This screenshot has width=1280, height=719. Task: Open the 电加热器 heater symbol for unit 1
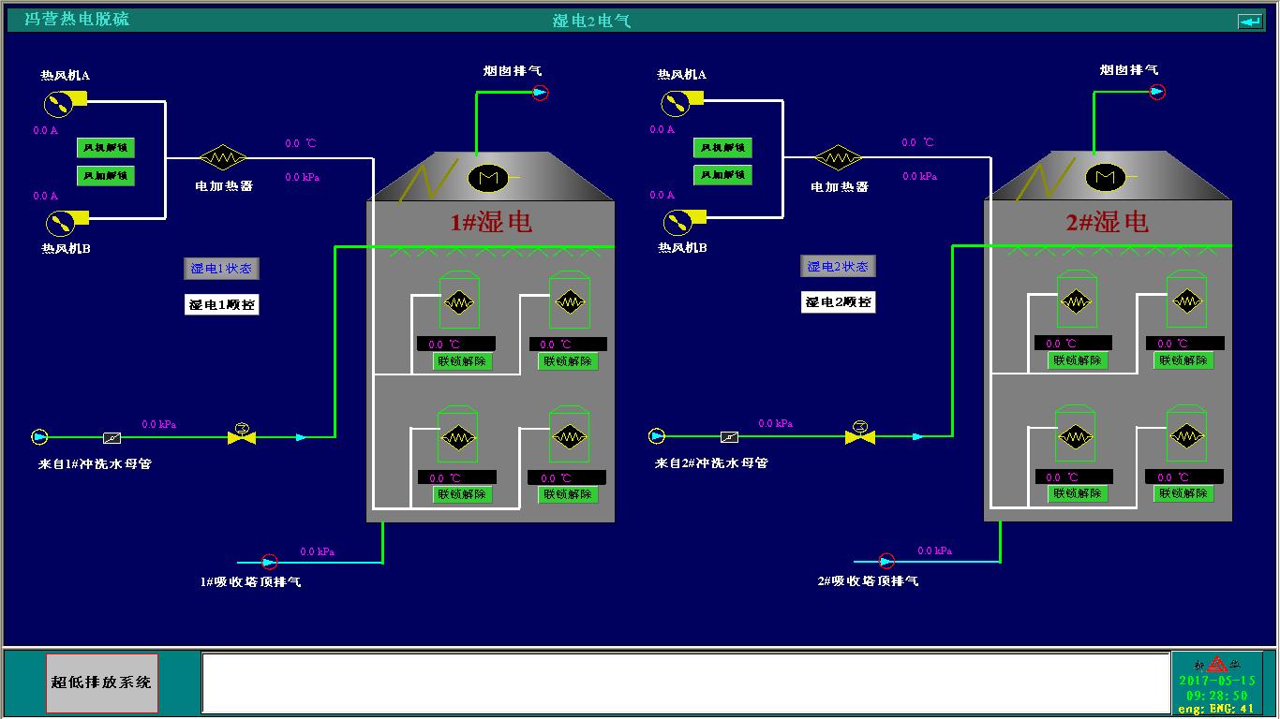[221, 156]
